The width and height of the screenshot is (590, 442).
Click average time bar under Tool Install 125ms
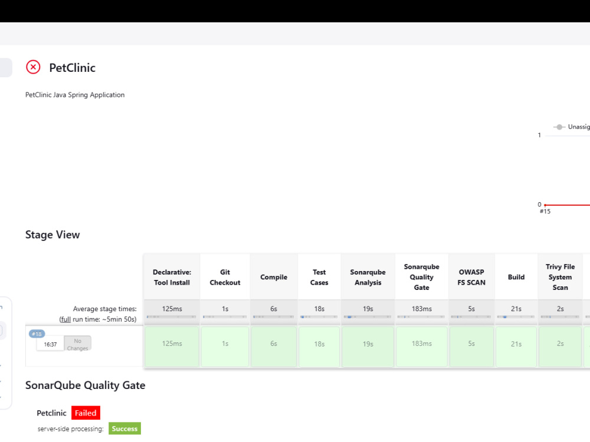click(172, 317)
